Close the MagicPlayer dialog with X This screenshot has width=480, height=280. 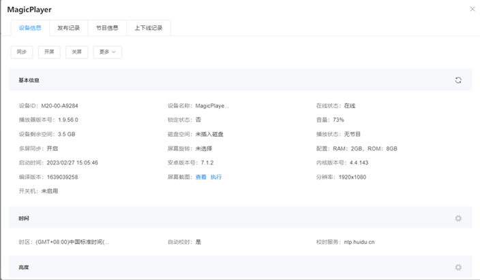[472, 9]
